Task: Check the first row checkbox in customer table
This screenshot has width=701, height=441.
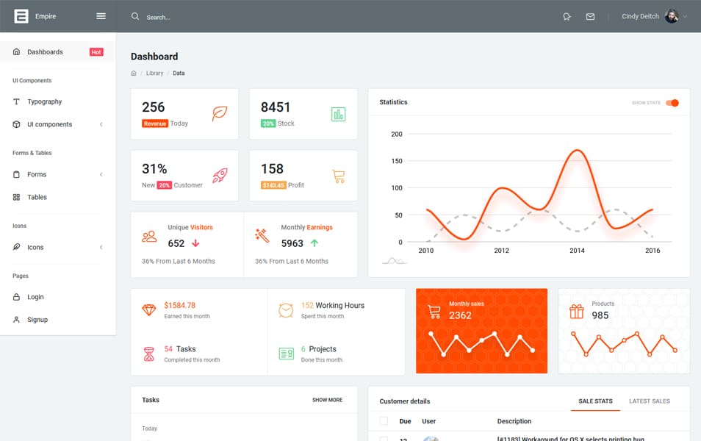Action: (x=383, y=439)
